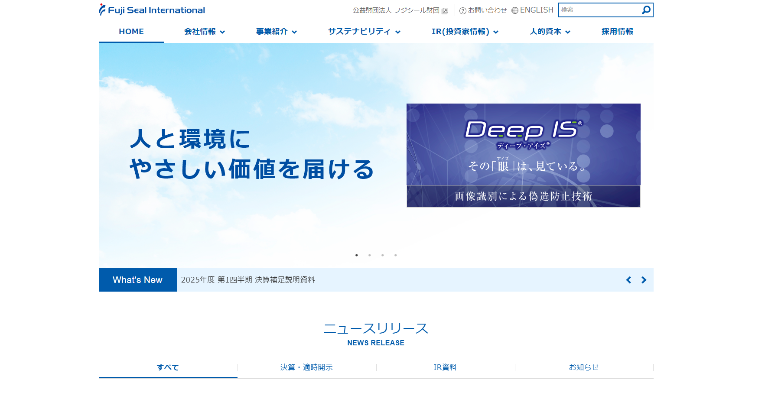The width and height of the screenshot is (778, 393).
Task: Open the IR(投資家情報) menu
Action: click(465, 32)
